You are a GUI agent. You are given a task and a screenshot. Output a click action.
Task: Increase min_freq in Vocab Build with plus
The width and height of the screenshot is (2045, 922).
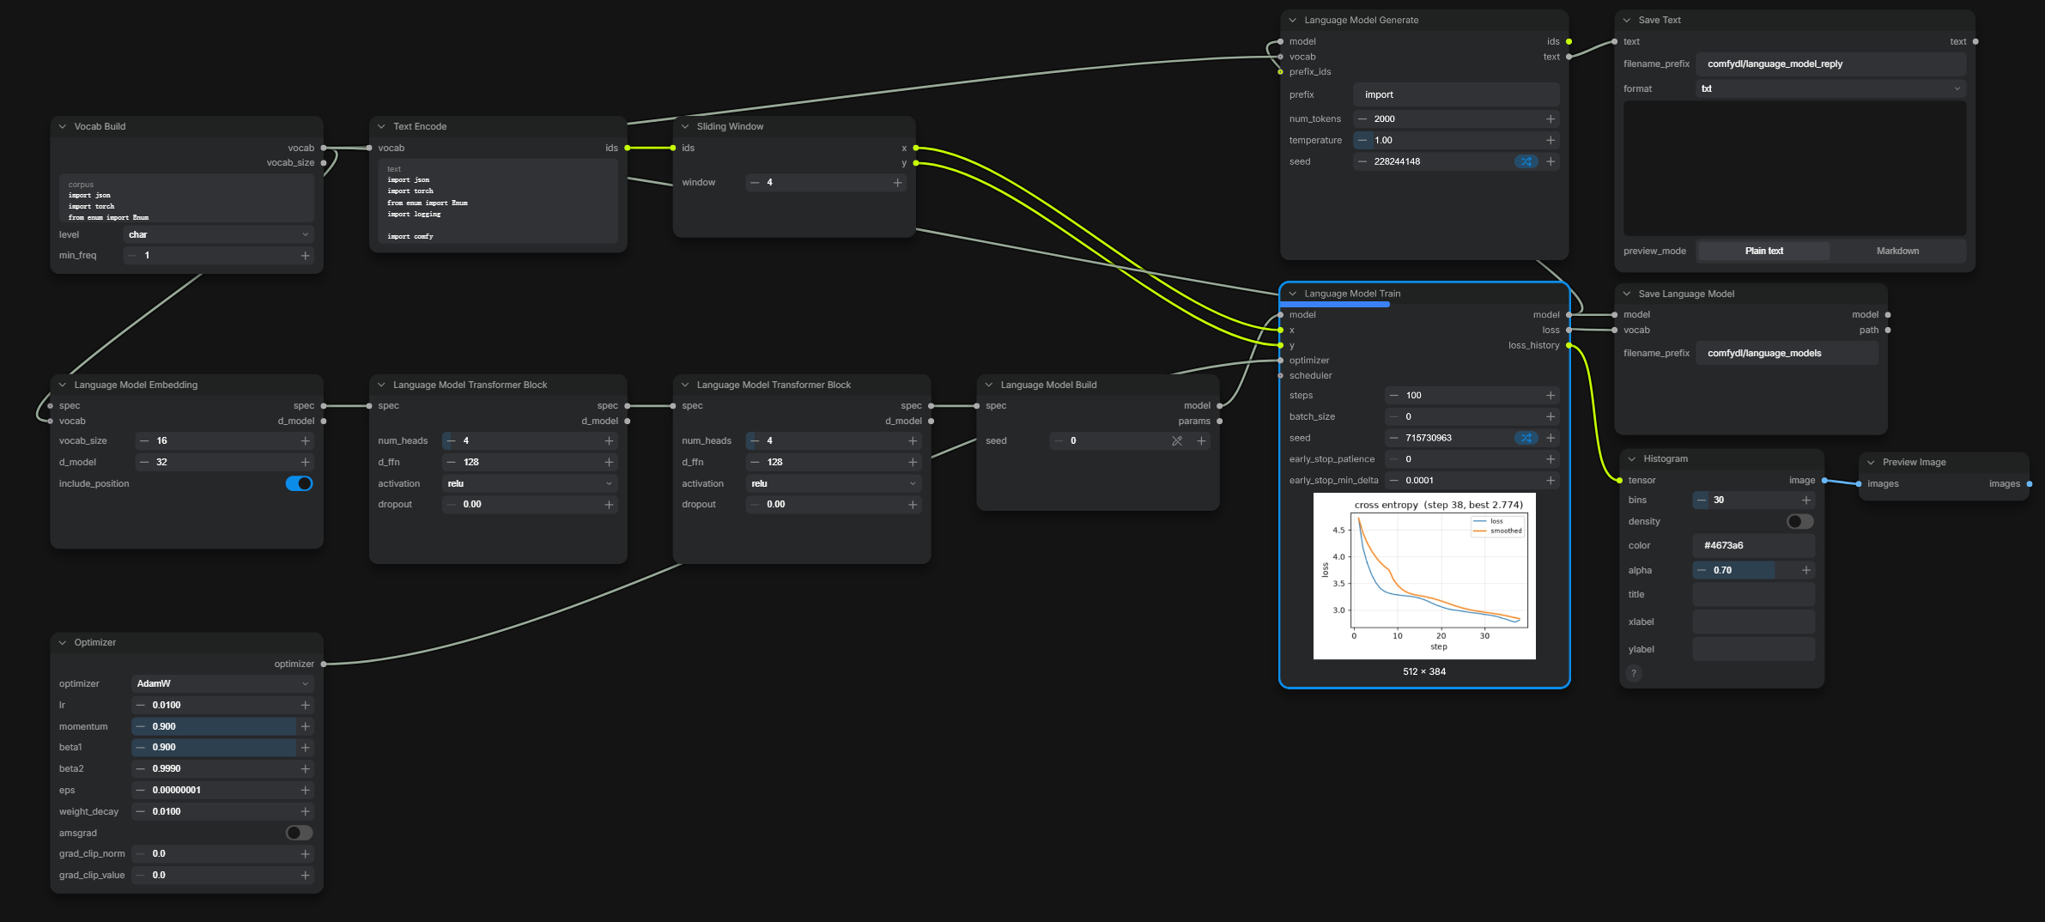(x=305, y=255)
